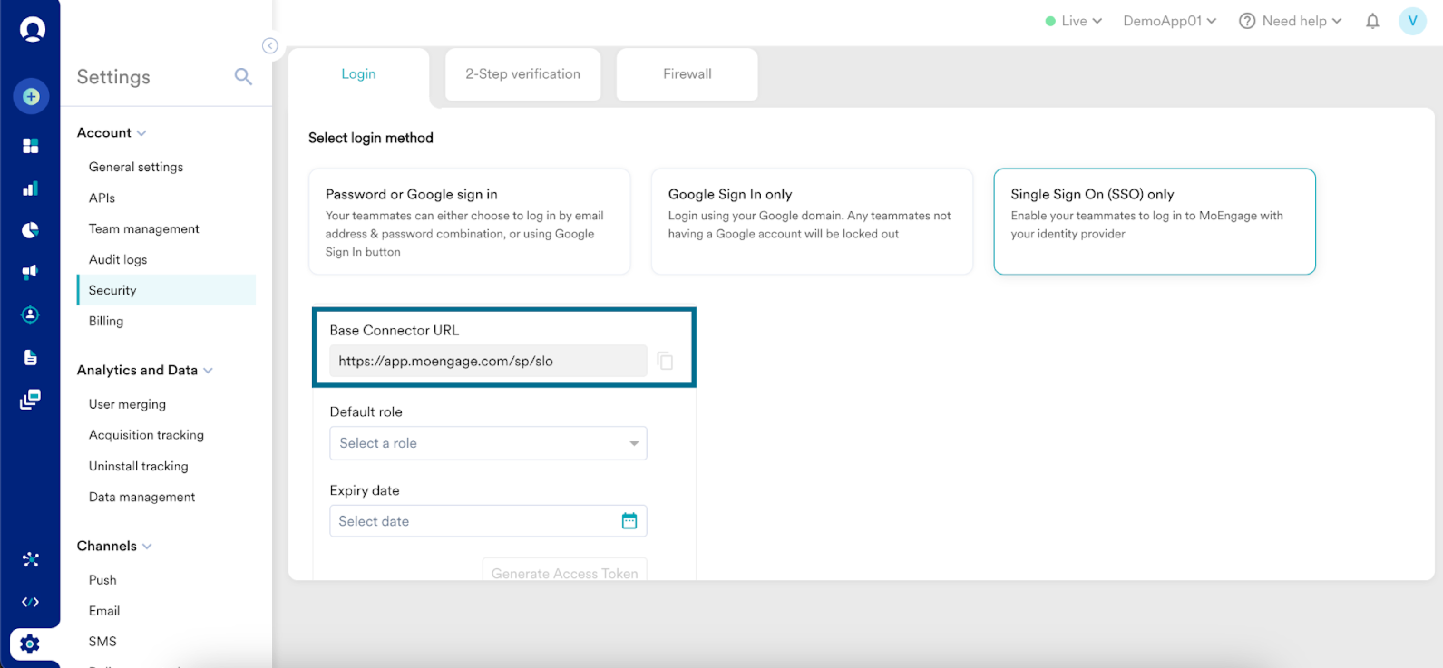Viewport: 1443px width, 668px height.
Task: Click the Base Connector URL field
Action: pos(487,361)
